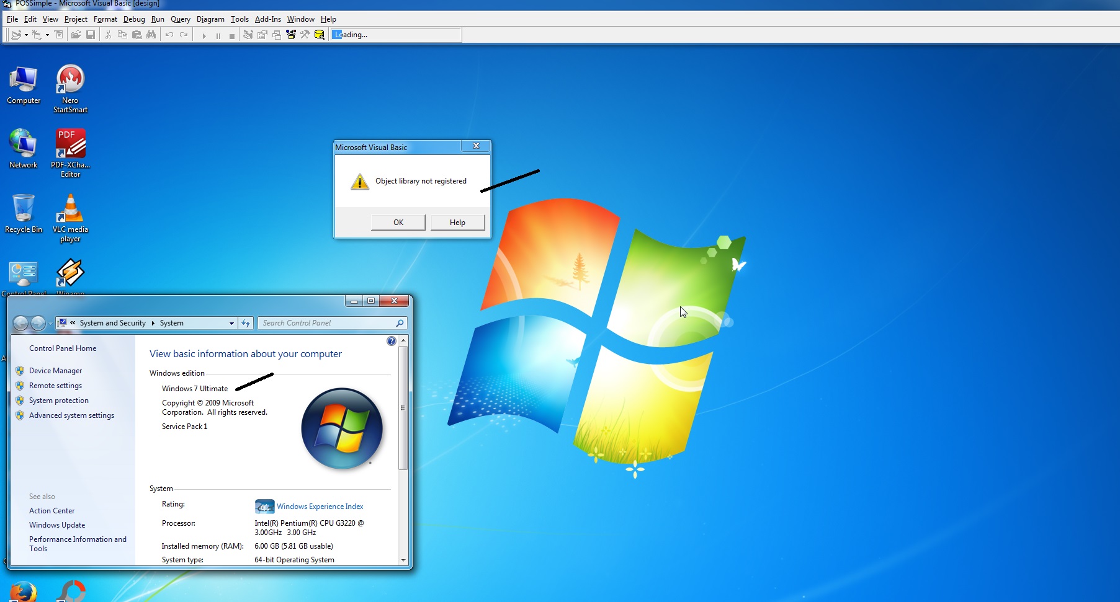Open Action Center link

coord(52,511)
